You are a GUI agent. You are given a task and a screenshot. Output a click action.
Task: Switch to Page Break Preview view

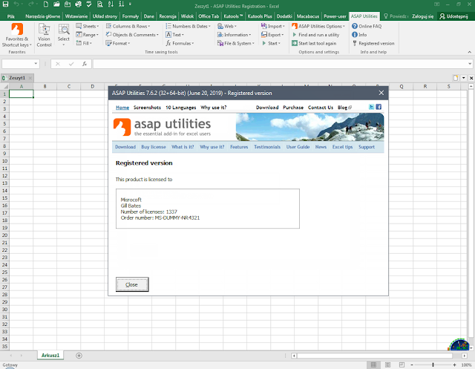(x=402, y=365)
